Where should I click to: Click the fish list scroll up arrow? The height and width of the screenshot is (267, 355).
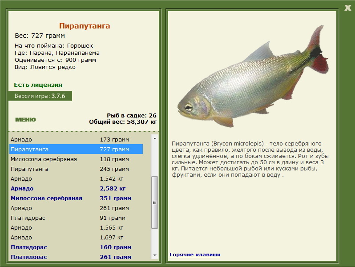pos(155,138)
